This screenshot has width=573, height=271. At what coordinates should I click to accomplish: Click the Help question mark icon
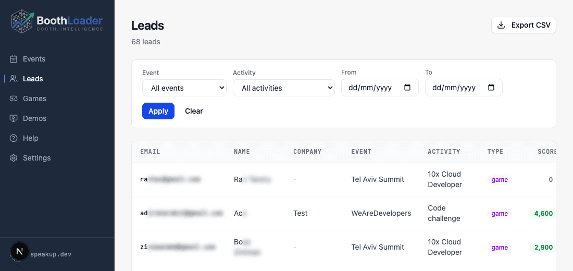click(14, 138)
